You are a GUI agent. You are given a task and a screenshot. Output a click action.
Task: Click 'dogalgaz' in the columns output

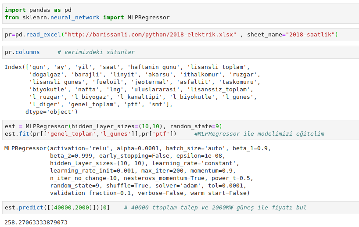[x=47, y=75]
